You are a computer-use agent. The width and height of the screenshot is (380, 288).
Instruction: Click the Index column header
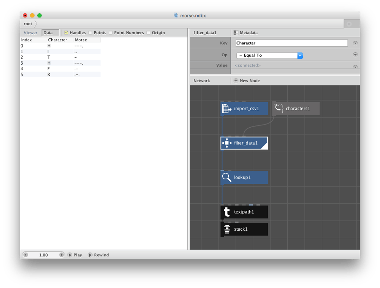(33, 40)
